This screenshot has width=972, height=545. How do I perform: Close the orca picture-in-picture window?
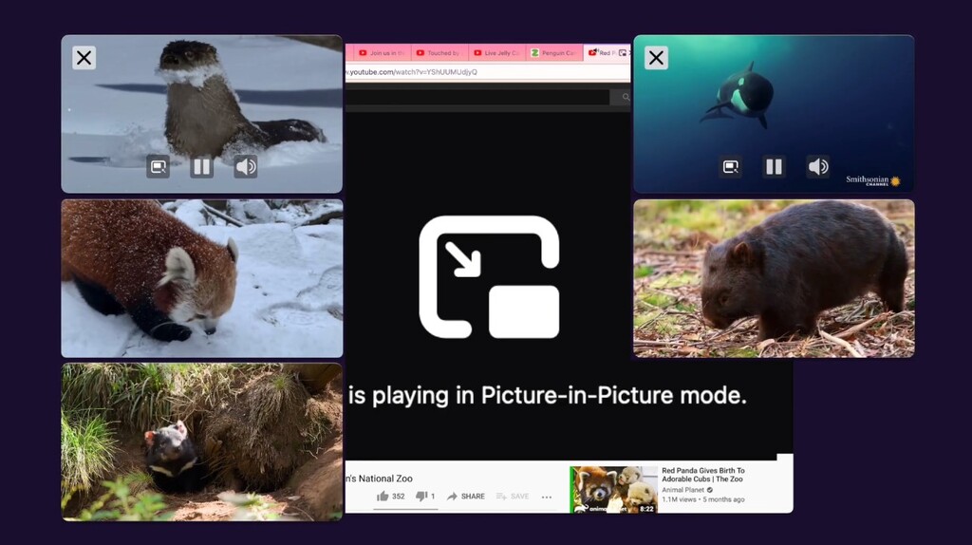(656, 58)
